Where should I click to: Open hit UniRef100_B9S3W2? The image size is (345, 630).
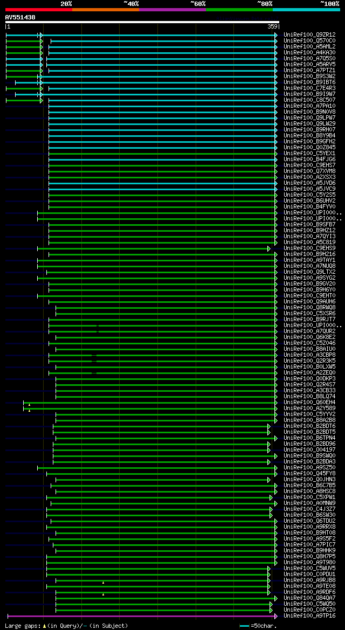click(309, 77)
